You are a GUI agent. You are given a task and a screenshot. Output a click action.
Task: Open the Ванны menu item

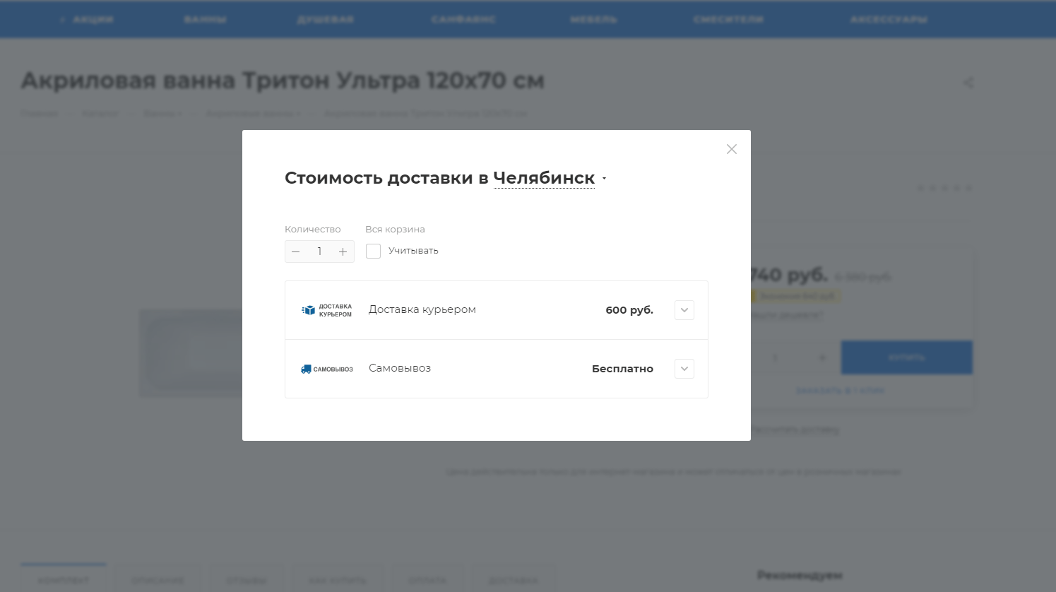pyautogui.click(x=205, y=19)
